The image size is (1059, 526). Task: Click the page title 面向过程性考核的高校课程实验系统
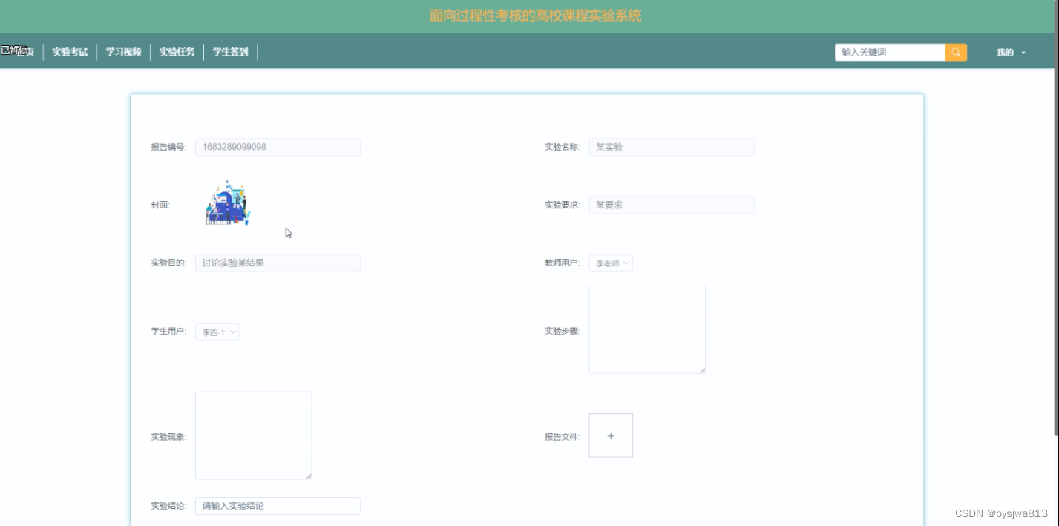coord(536,16)
